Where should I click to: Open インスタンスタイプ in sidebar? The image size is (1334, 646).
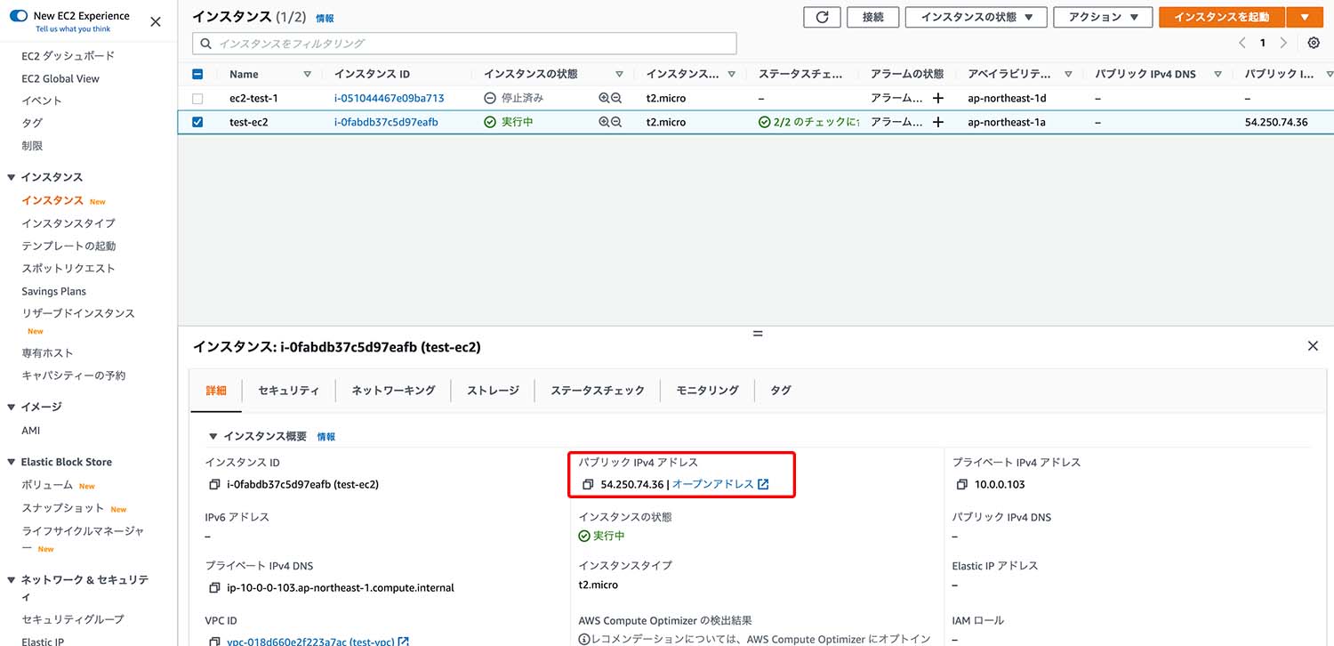[68, 222]
